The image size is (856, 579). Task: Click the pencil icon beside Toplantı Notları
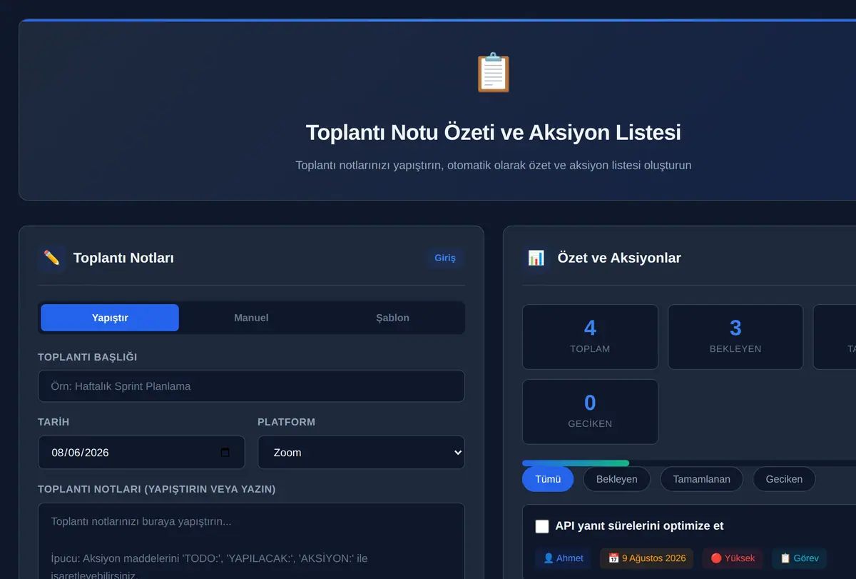point(51,258)
